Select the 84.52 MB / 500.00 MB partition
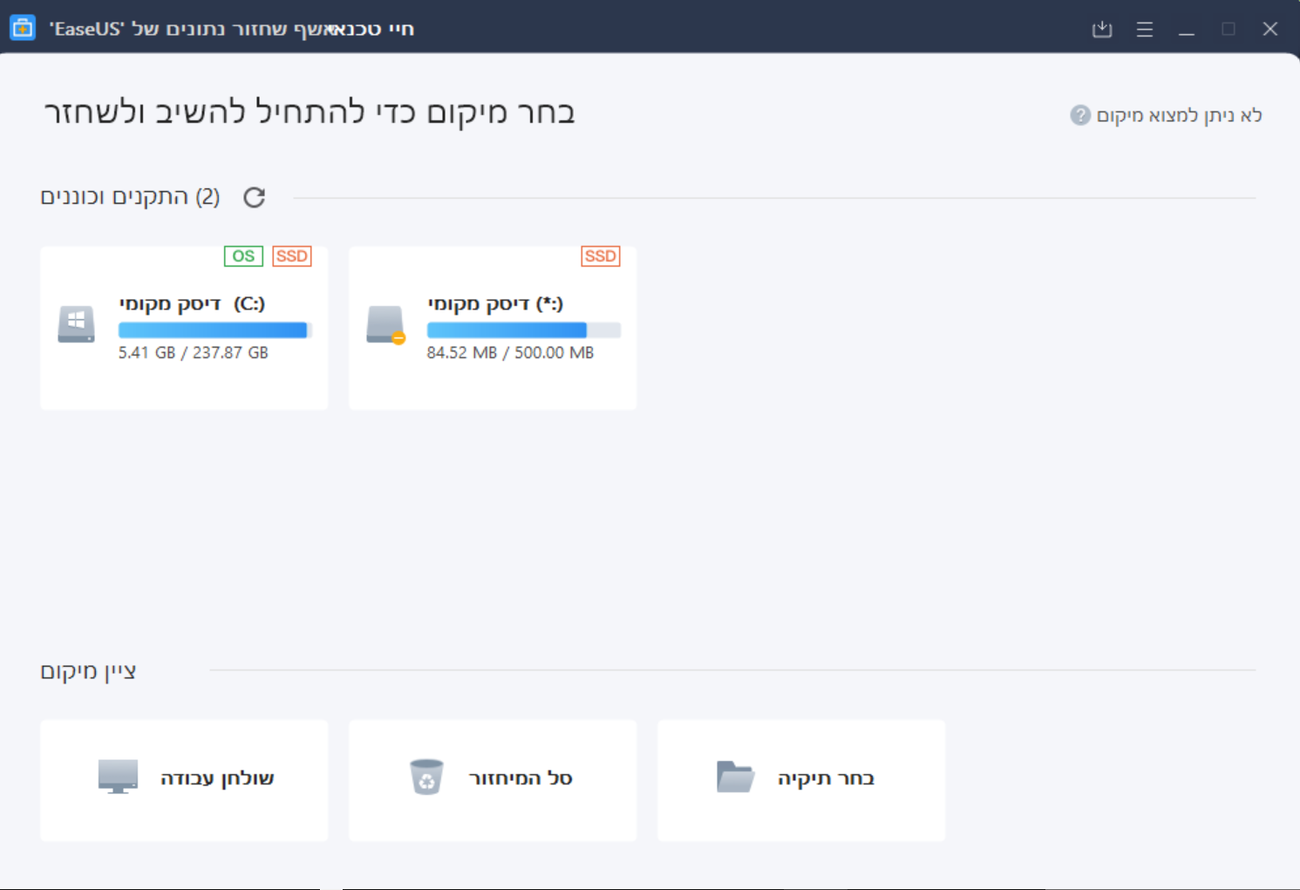Viewport: 1300px width, 890px height. coord(510,353)
